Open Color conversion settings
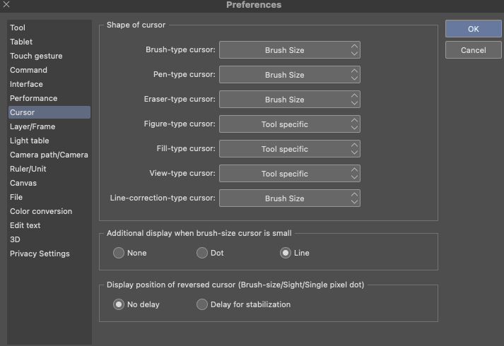The width and height of the screenshot is (504, 346). tap(49, 211)
